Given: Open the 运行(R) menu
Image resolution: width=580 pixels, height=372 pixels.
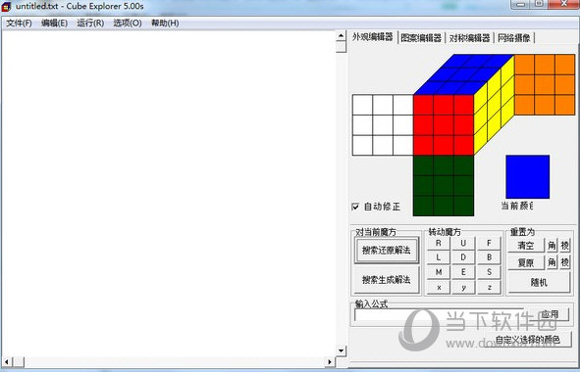Looking at the screenshot, I should pyautogui.click(x=90, y=23).
